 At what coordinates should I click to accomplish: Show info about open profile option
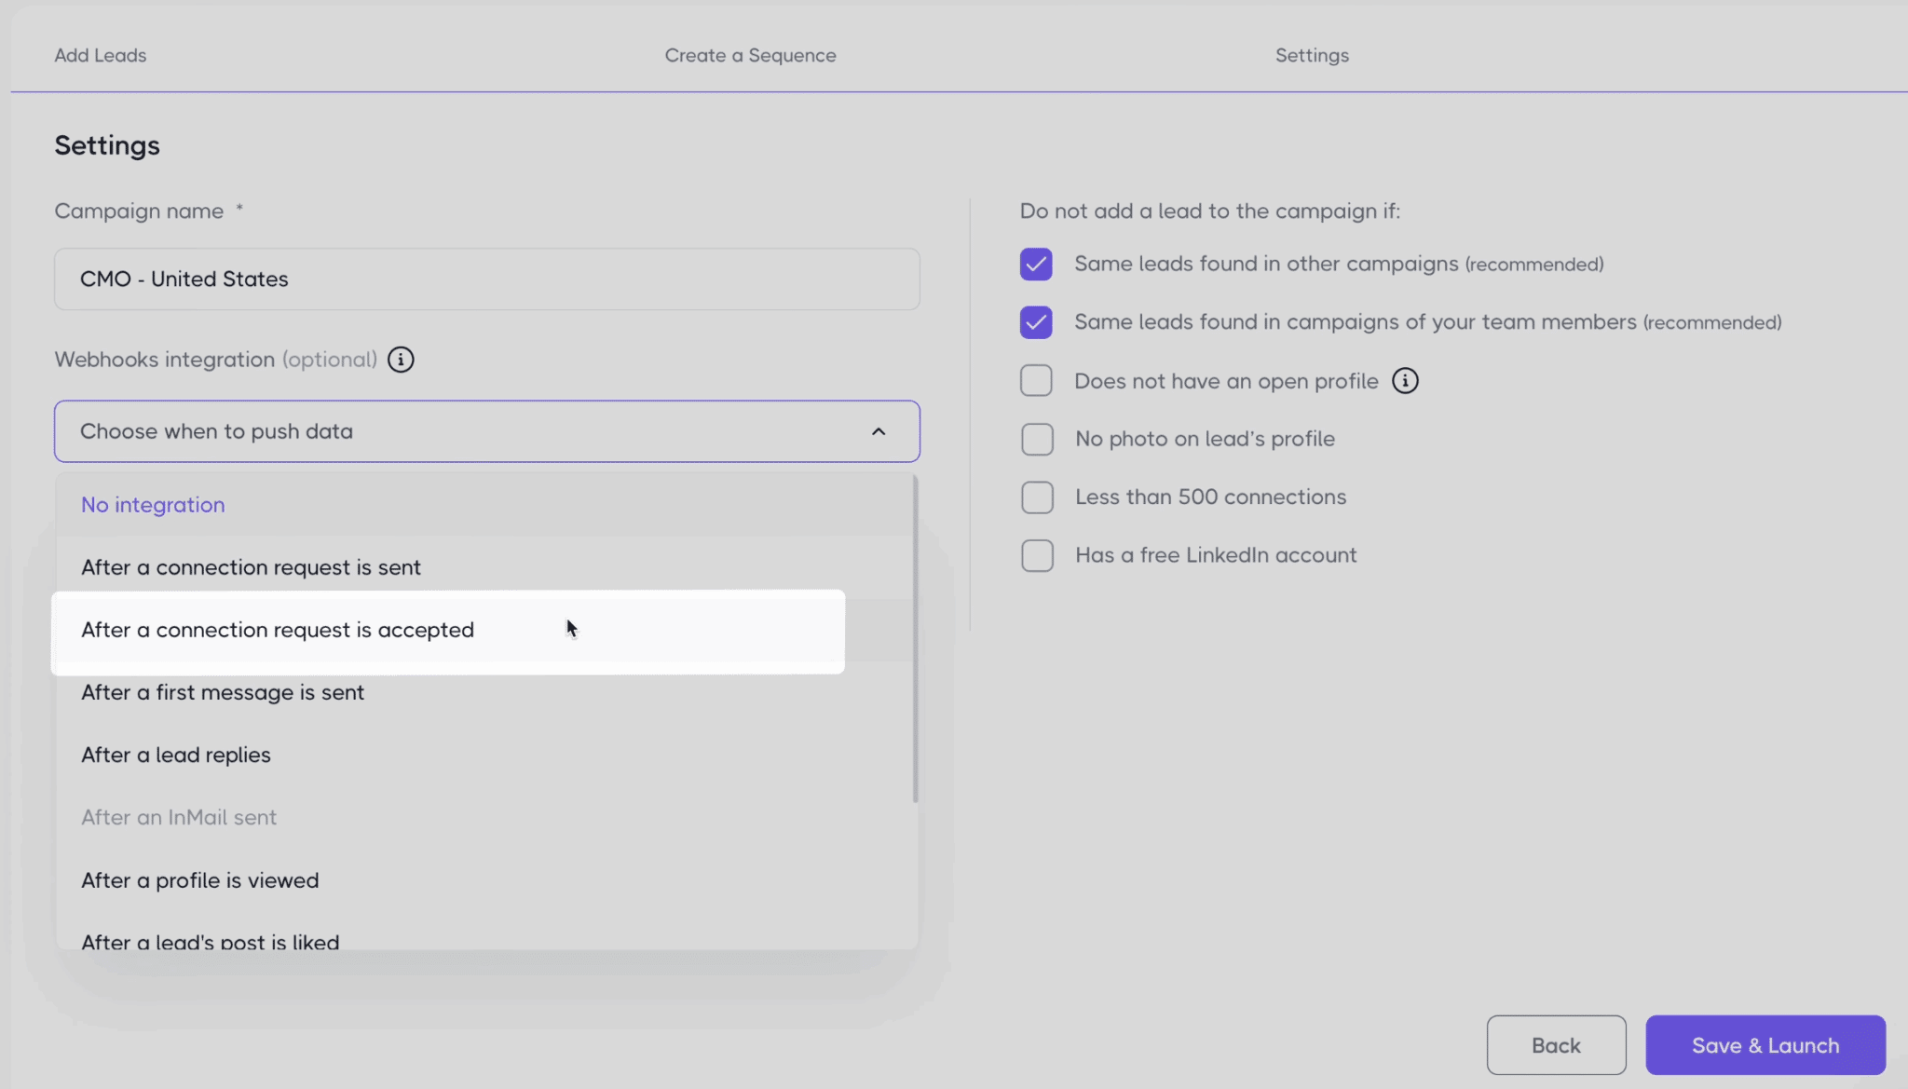[1405, 381]
